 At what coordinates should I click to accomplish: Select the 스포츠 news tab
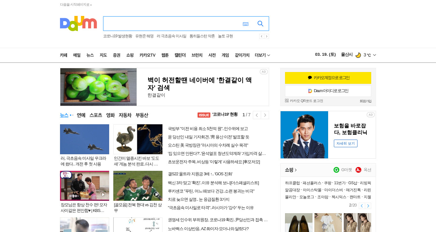[96, 115]
